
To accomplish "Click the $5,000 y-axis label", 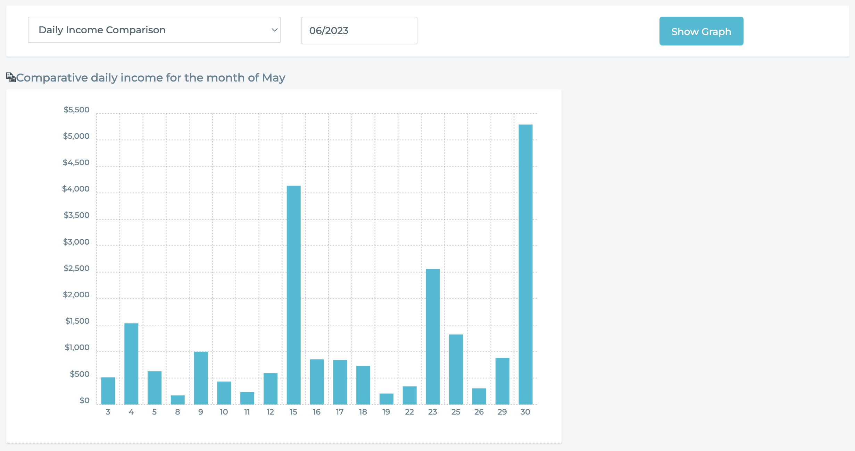I will pyautogui.click(x=76, y=136).
